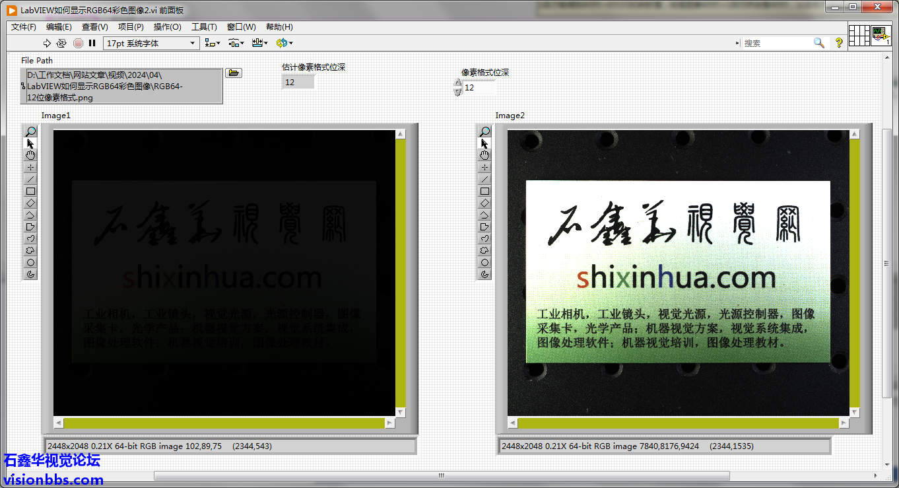Click the connector pane grid icon
This screenshot has width=899, height=488.
pos(859,36)
